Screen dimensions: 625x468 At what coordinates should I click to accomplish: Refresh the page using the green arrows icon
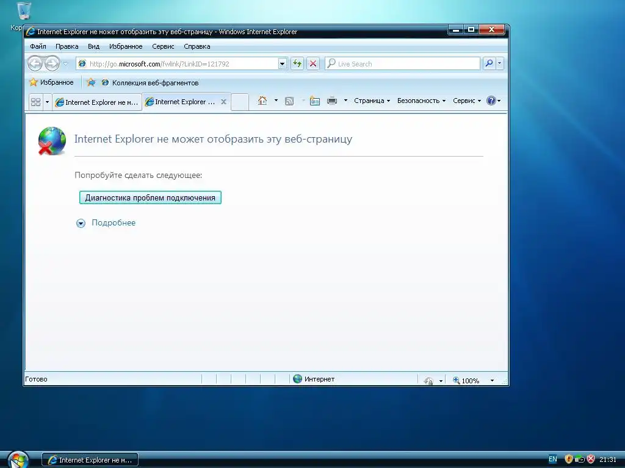pyautogui.click(x=297, y=63)
